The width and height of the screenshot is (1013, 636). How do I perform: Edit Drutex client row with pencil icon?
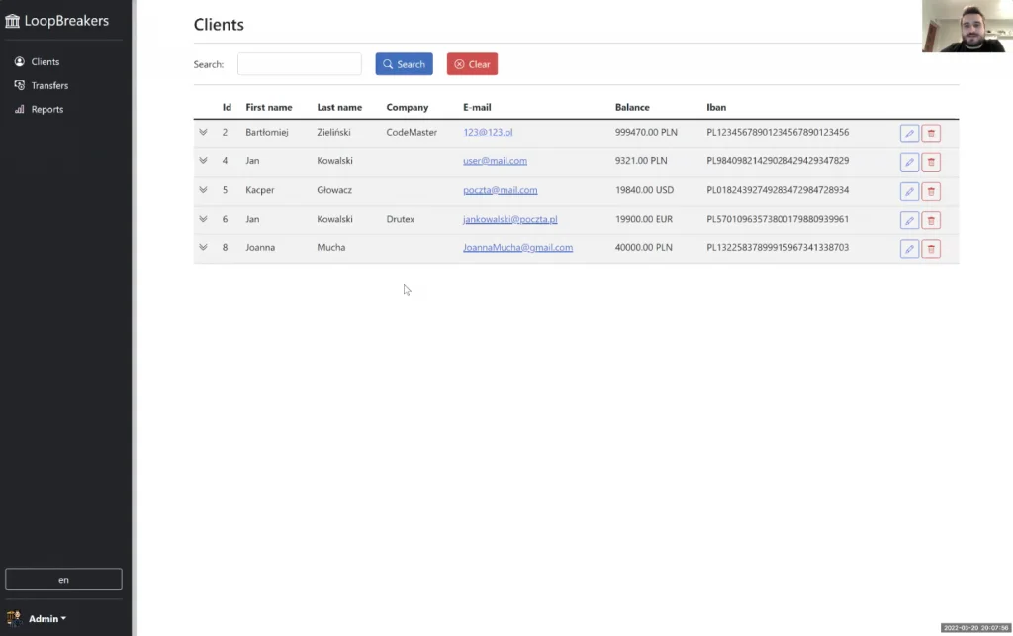coord(909,221)
